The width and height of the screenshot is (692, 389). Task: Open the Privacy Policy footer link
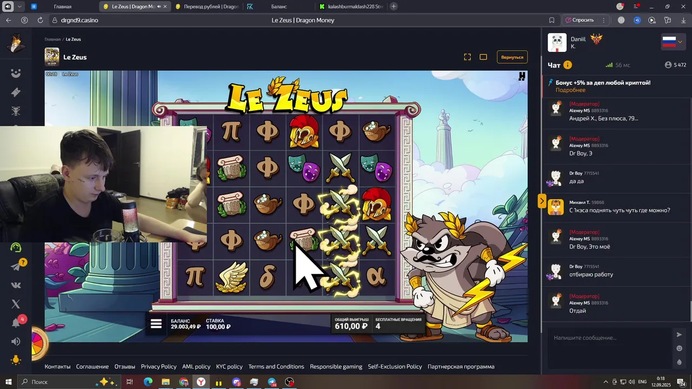[159, 366]
